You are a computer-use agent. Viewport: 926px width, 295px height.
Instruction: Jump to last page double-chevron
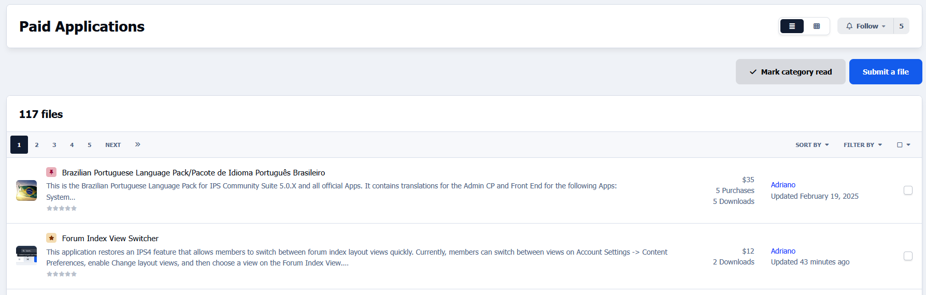pyautogui.click(x=138, y=144)
